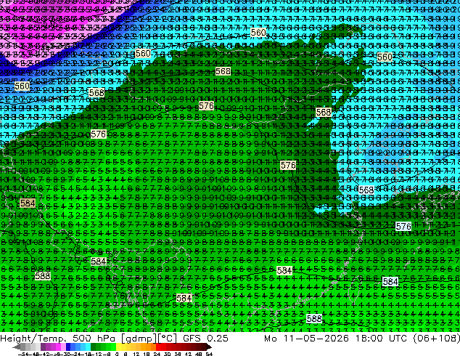This screenshot has height=356, width=460.
Task: Click the '(06+108)' forecast run text
Action: click(x=436, y=339)
